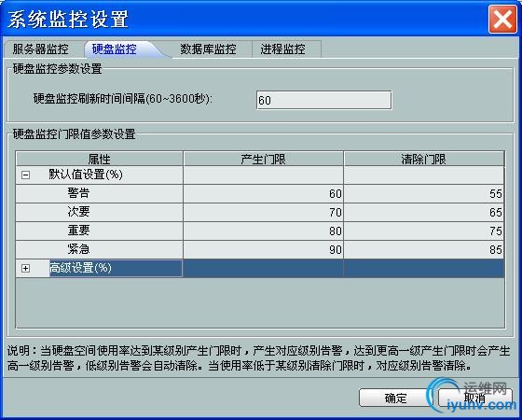Collapse the 默认值设置(%) group
This screenshot has width=522, height=420.
pos(26,175)
